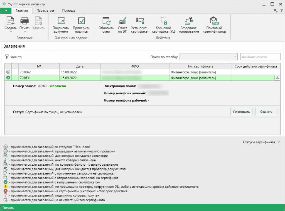Click the Verify signature icon
The image size is (285, 211).
pos(81,21)
